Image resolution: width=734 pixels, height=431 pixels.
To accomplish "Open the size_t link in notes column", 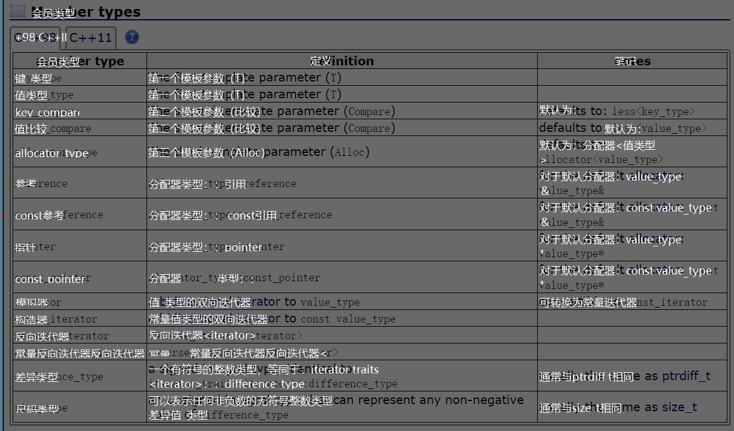I will [679, 408].
